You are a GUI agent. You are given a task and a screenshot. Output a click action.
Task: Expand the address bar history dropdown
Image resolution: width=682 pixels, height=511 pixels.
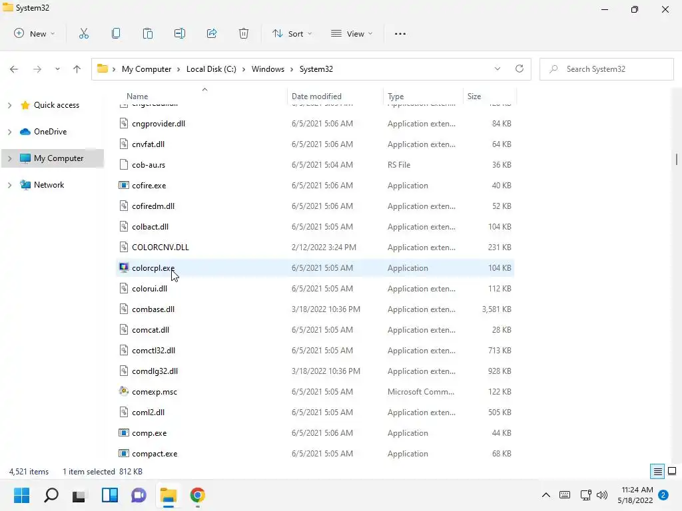tap(498, 69)
